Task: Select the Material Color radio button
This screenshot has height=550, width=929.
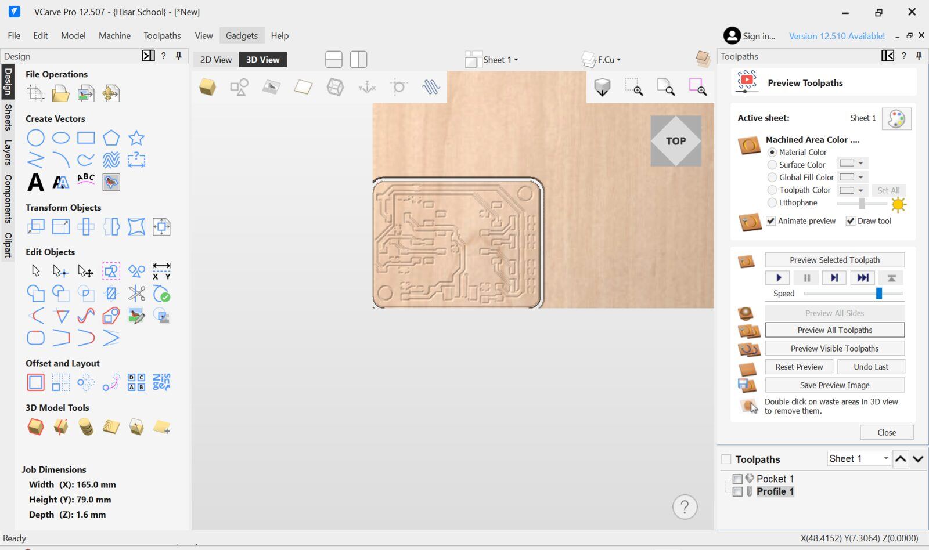Action: pos(772,152)
